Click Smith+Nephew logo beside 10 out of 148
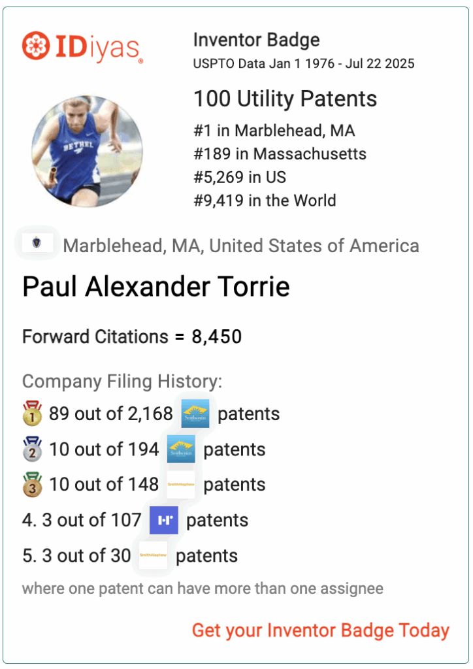This screenshot has height=669, width=473. (x=181, y=484)
